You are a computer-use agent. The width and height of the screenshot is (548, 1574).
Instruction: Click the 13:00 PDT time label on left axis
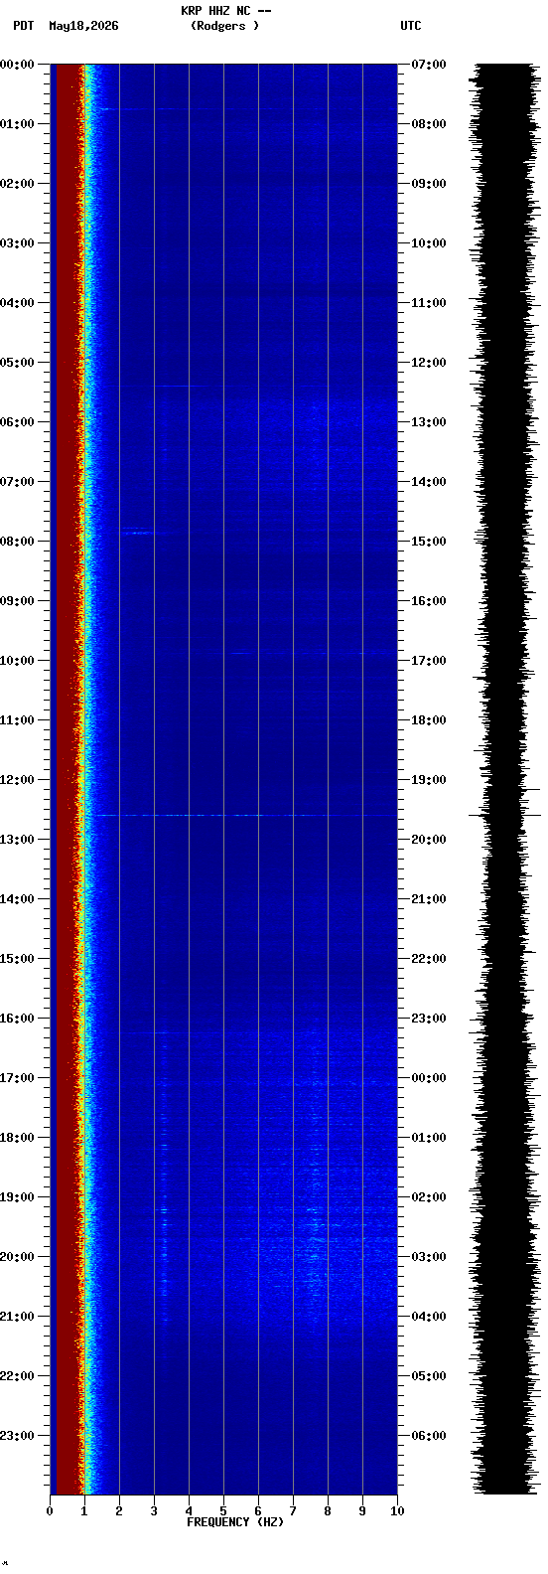[18, 840]
